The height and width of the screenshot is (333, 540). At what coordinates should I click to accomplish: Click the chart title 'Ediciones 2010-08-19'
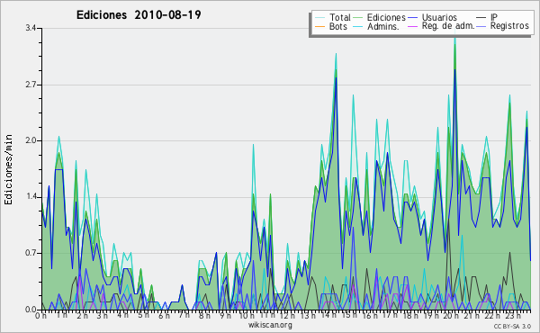(139, 15)
